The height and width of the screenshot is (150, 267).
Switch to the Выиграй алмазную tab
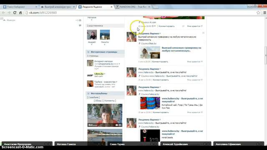click(57, 7)
